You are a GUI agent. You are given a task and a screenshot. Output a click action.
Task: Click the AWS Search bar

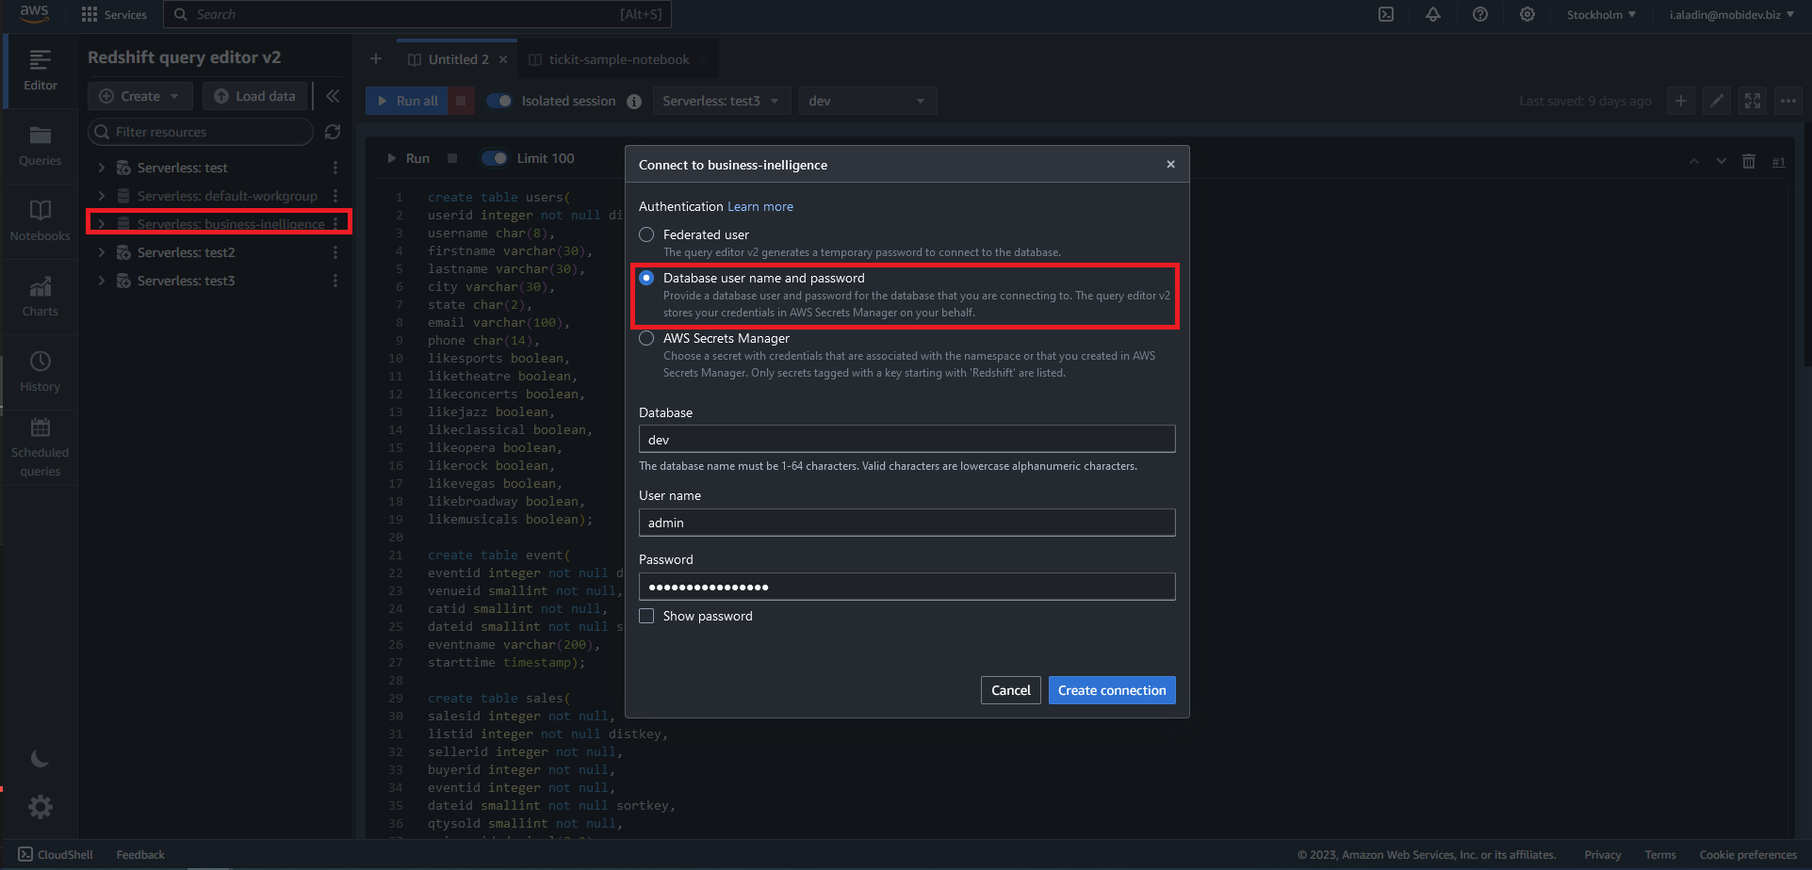[417, 14]
